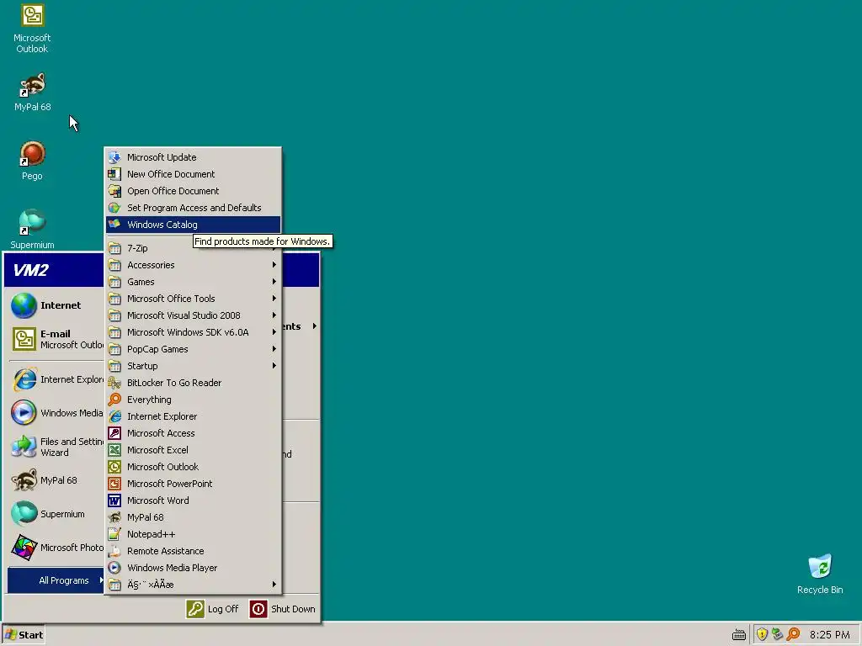Screen dimensions: 862x646
Task: Click the New Office Document icon
Action: pos(114,174)
